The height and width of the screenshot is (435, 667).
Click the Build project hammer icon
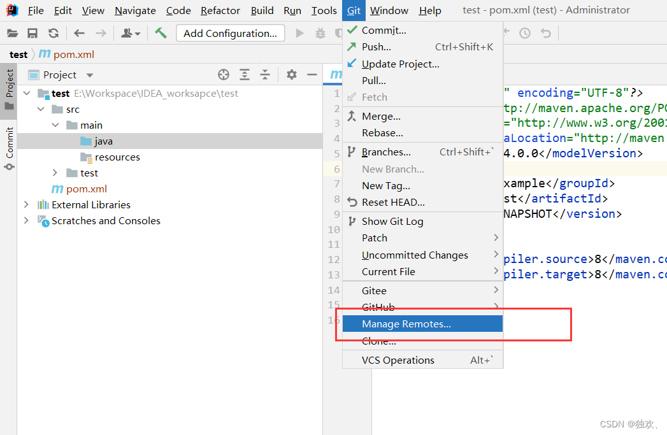click(x=161, y=32)
